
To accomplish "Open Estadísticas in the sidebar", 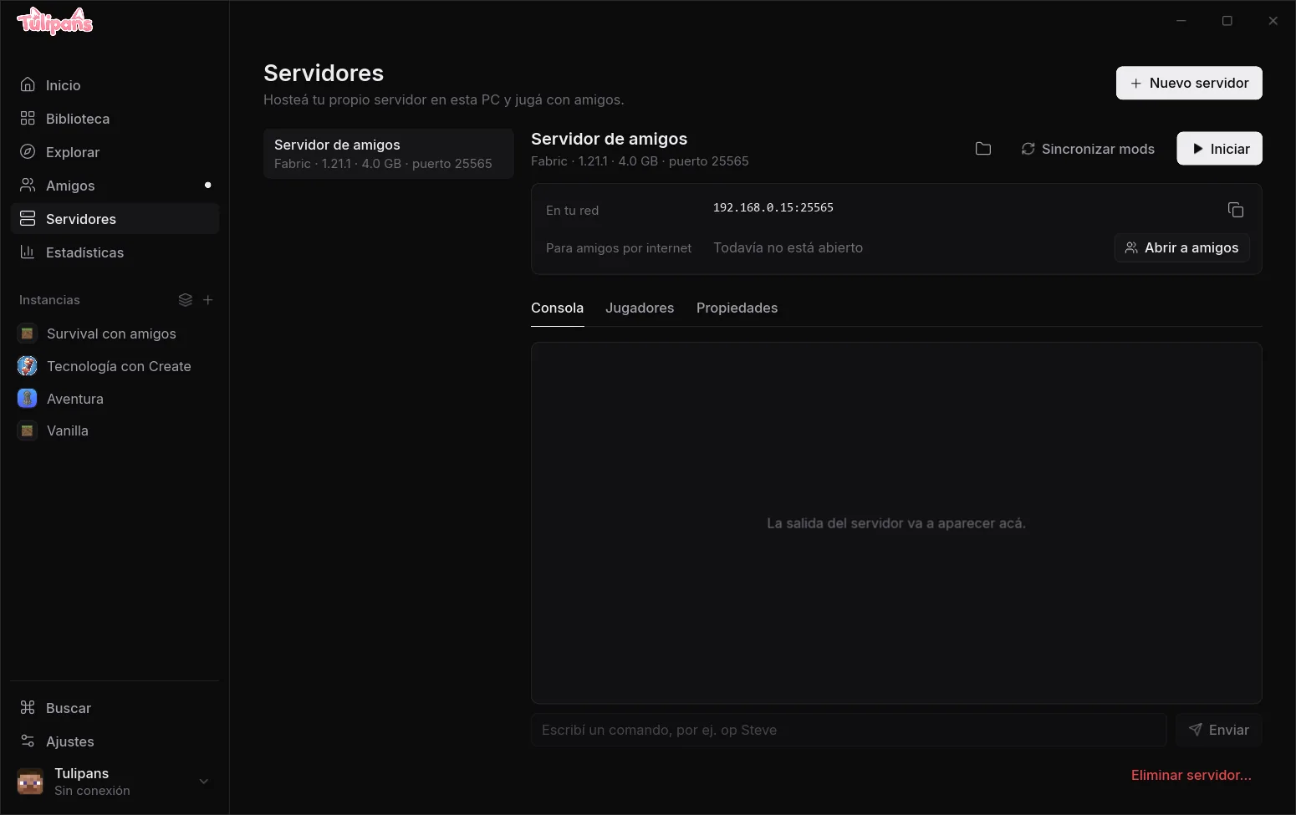I will 115,252.
